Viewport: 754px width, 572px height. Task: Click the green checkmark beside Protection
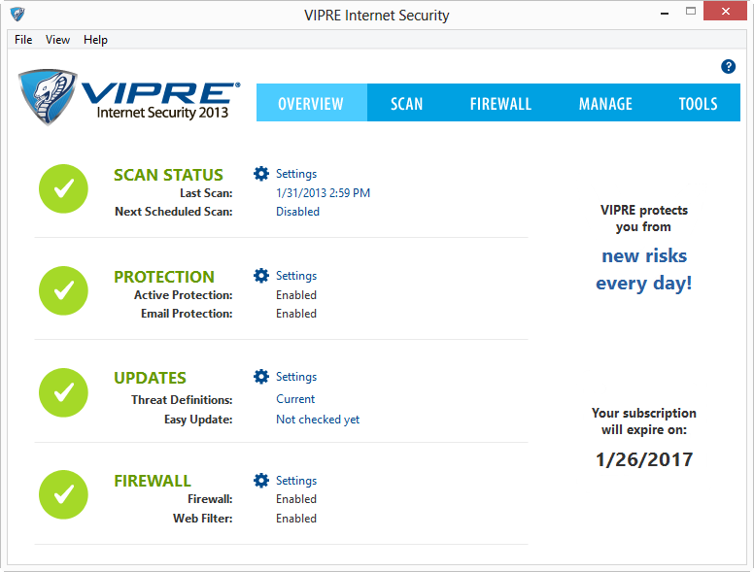(63, 290)
